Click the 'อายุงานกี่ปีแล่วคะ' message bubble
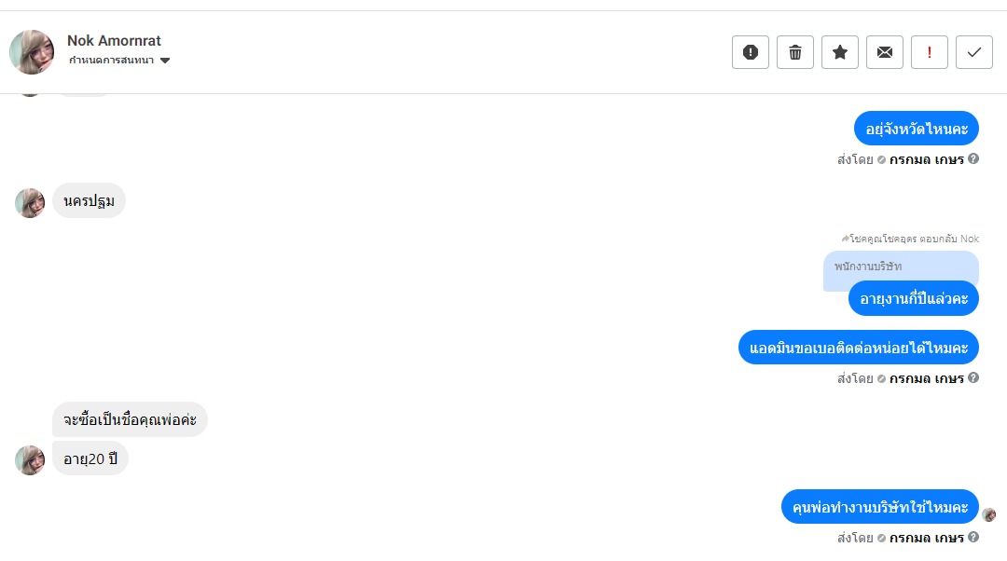This screenshot has width=1007, height=561. tap(913, 298)
